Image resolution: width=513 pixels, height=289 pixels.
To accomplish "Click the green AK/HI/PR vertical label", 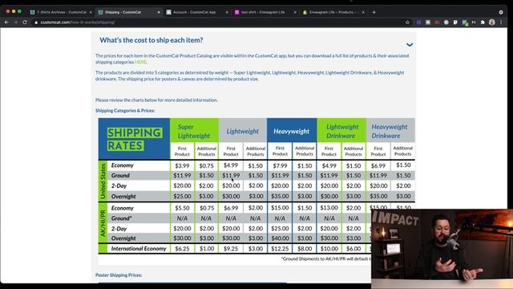I will click(x=103, y=223).
